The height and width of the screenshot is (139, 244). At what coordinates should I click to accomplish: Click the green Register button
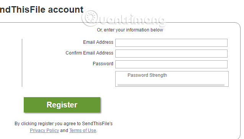click(x=62, y=105)
